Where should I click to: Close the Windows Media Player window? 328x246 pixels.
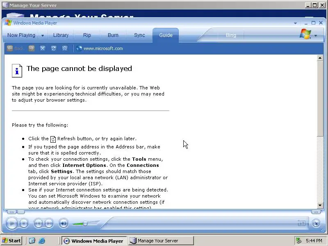click(321, 23)
